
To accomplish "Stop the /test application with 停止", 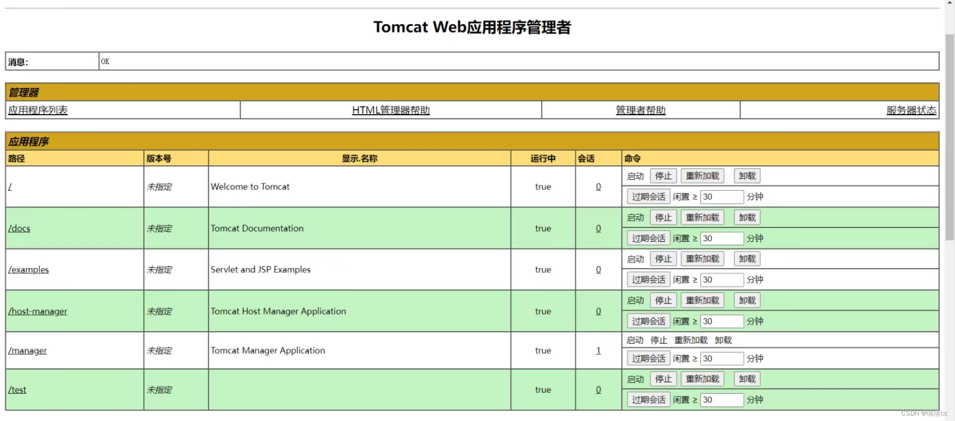I will click(663, 379).
